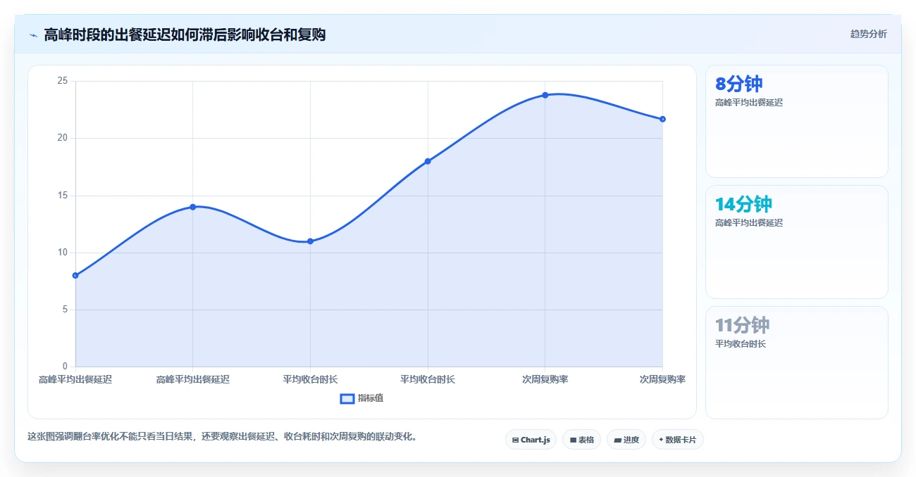The width and height of the screenshot is (916, 477).
Task: Click the final data point near 22
Action: (662, 119)
